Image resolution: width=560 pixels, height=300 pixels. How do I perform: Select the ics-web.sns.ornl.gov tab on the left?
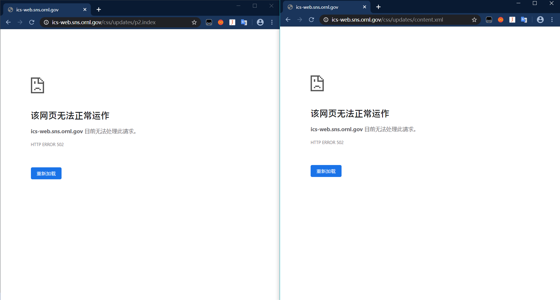click(44, 9)
